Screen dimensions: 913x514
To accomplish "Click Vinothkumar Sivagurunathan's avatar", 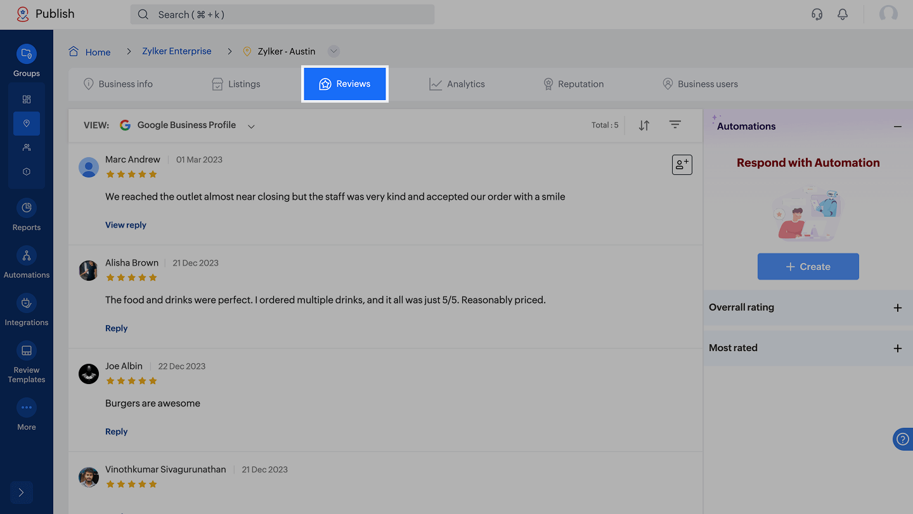I will point(89,477).
